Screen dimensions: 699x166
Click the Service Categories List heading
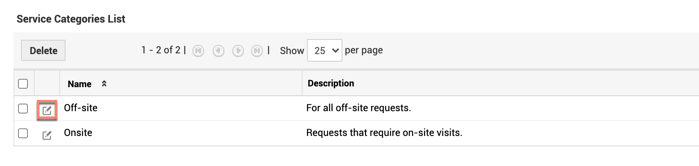[71, 19]
